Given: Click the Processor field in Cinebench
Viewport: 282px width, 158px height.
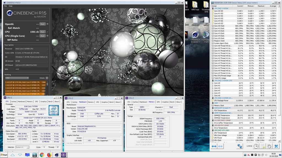Looking at the screenshot, I should point(31,49).
